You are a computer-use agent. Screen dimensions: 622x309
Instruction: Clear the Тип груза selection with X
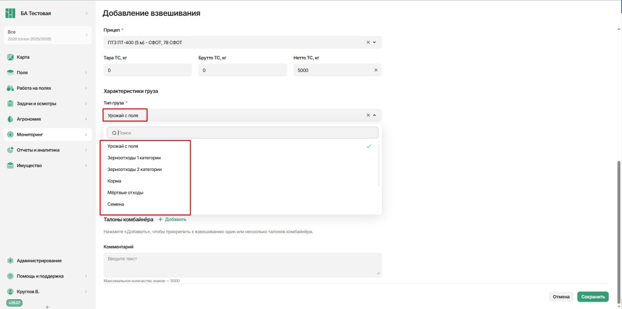pyautogui.click(x=367, y=115)
